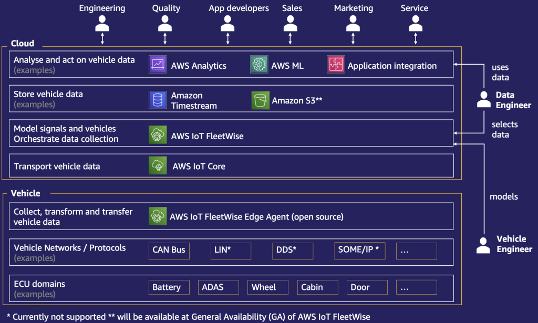The width and height of the screenshot is (538, 323).
Task: Select the Amazon Timestream database icon
Action: [157, 99]
